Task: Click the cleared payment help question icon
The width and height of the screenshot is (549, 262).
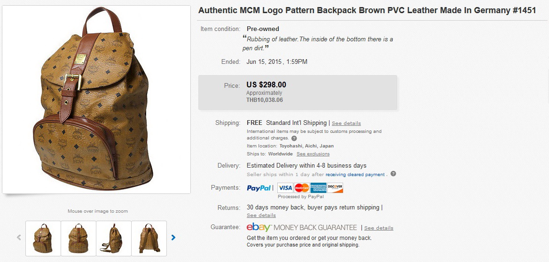Action: pos(393,174)
